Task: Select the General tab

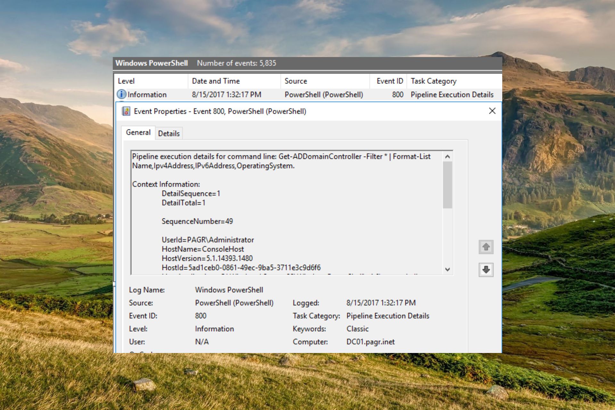Action: [138, 132]
